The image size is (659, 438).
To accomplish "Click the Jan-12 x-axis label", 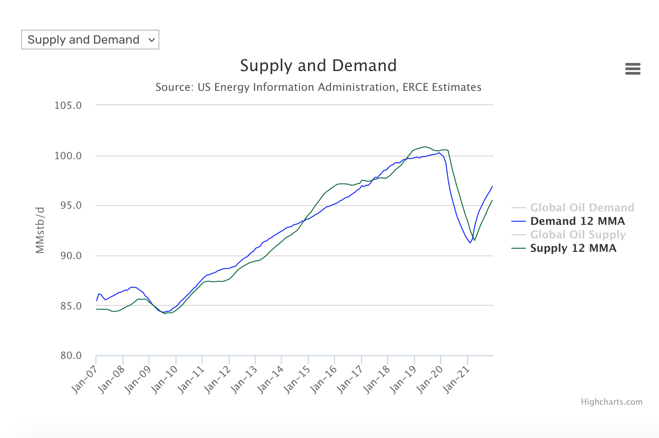I will [x=218, y=380].
